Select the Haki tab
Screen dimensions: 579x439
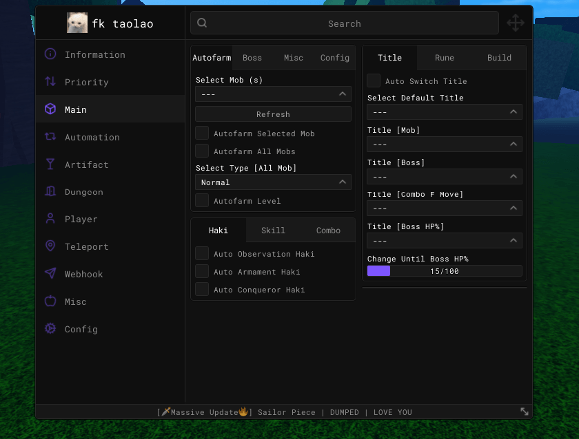pyautogui.click(x=219, y=231)
